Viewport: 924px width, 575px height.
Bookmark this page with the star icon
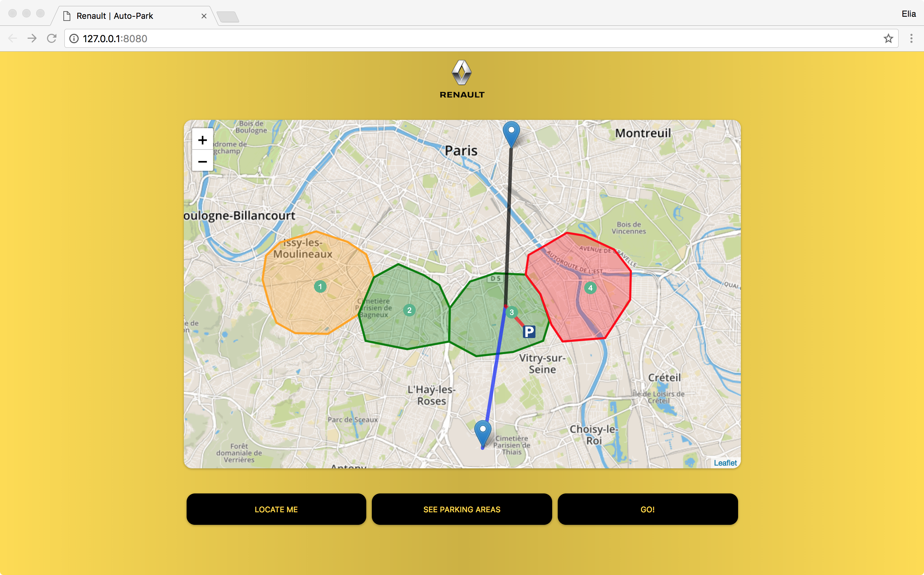888,38
